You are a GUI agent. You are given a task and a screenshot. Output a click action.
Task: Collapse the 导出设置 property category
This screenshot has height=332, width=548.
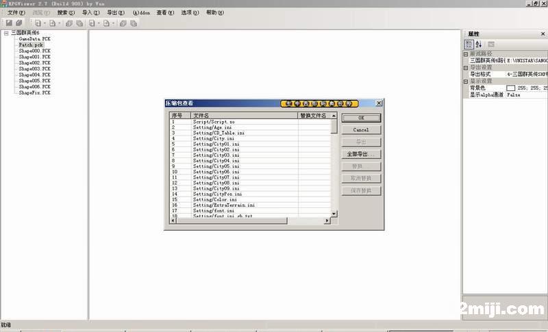[x=466, y=68]
